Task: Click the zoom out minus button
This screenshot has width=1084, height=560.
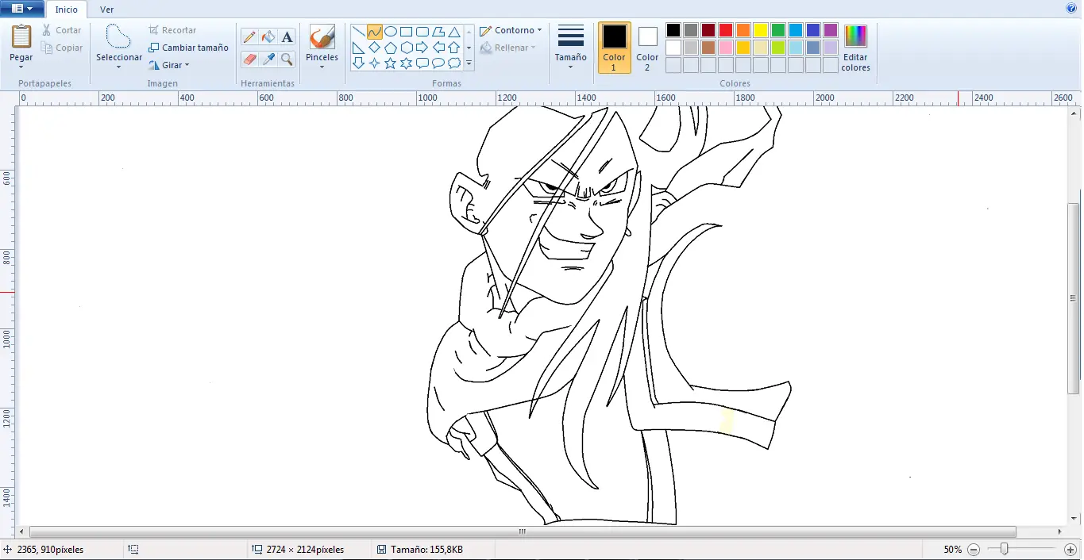Action: (x=974, y=550)
